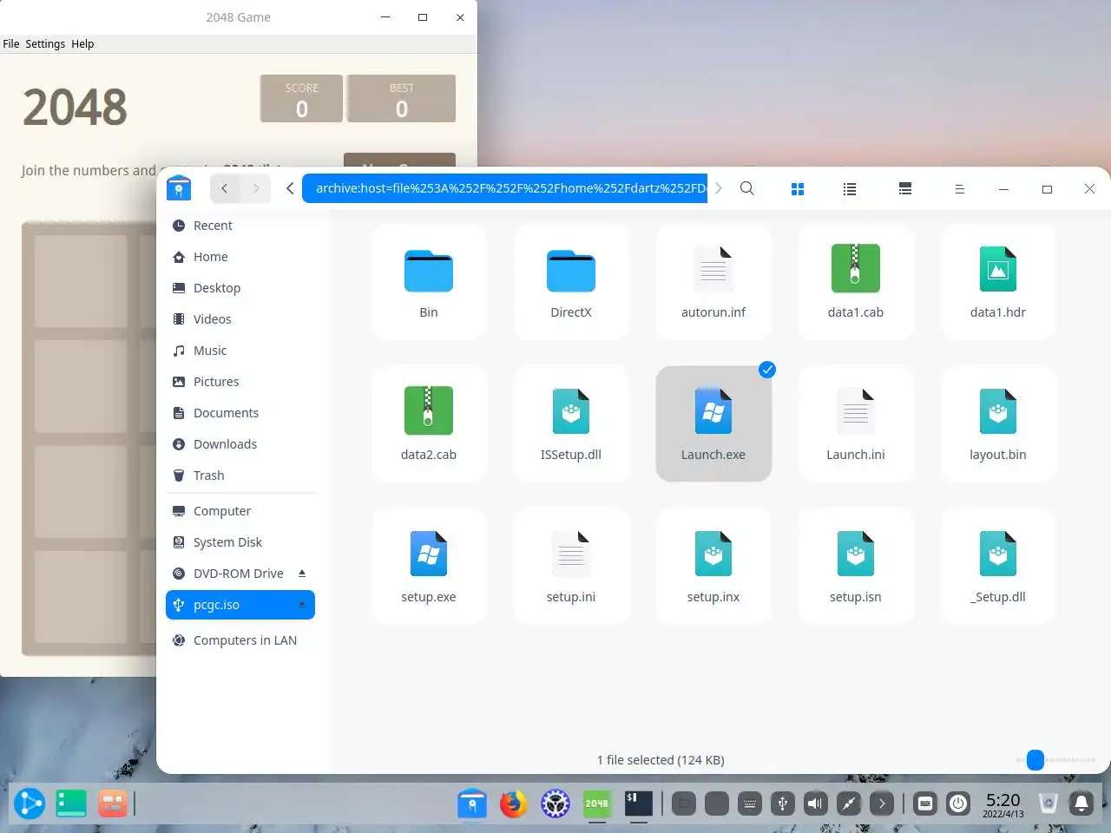
Task: Open the DirectX folder
Action: coord(571,282)
